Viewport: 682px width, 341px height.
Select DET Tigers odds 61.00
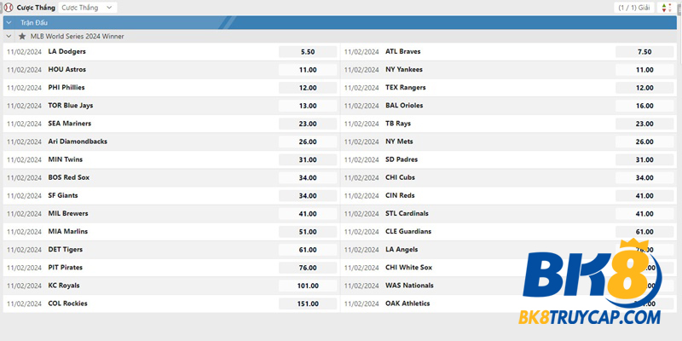point(308,250)
